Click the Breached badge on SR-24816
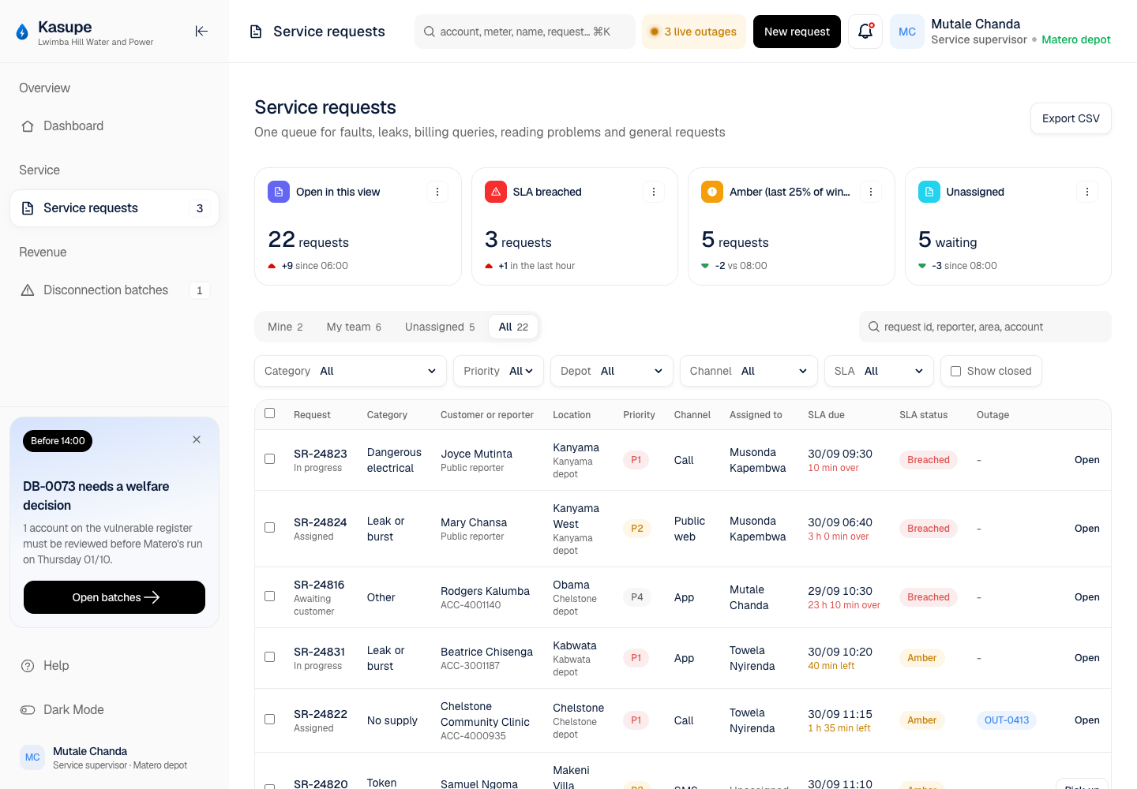The width and height of the screenshot is (1137, 789). [x=928, y=597]
